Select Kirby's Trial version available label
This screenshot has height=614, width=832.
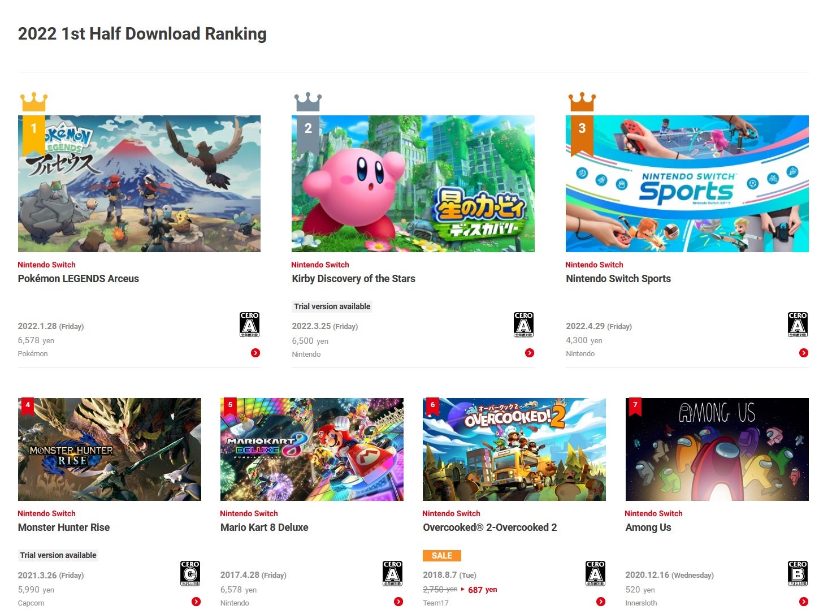point(332,306)
